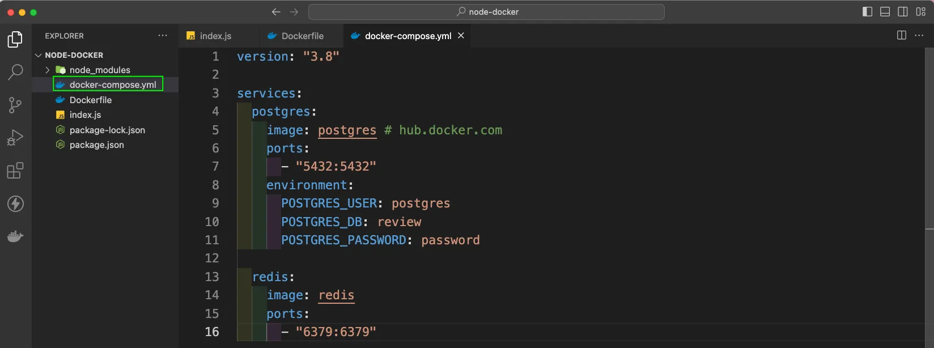Screen dimensions: 934x348
Task: Click the underlined postgres image value
Action: click(347, 130)
